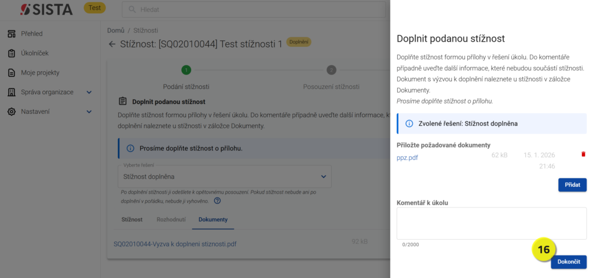Screen dimensions: 593x278
Task: Click the SISTA logo
Action: 46,9
